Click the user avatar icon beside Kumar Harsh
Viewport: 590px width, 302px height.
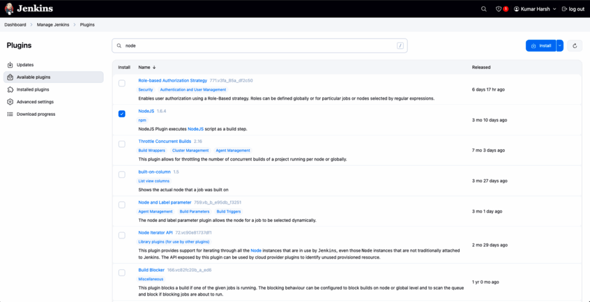tap(517, 9)
